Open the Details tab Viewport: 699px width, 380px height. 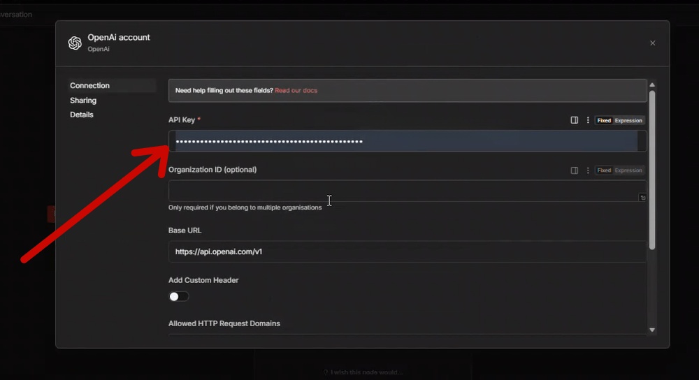[x=82, y=115]
